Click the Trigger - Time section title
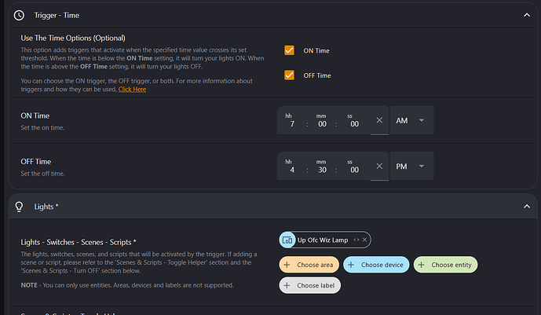This screenshot has height=315, width=541. tap(57, 15)
